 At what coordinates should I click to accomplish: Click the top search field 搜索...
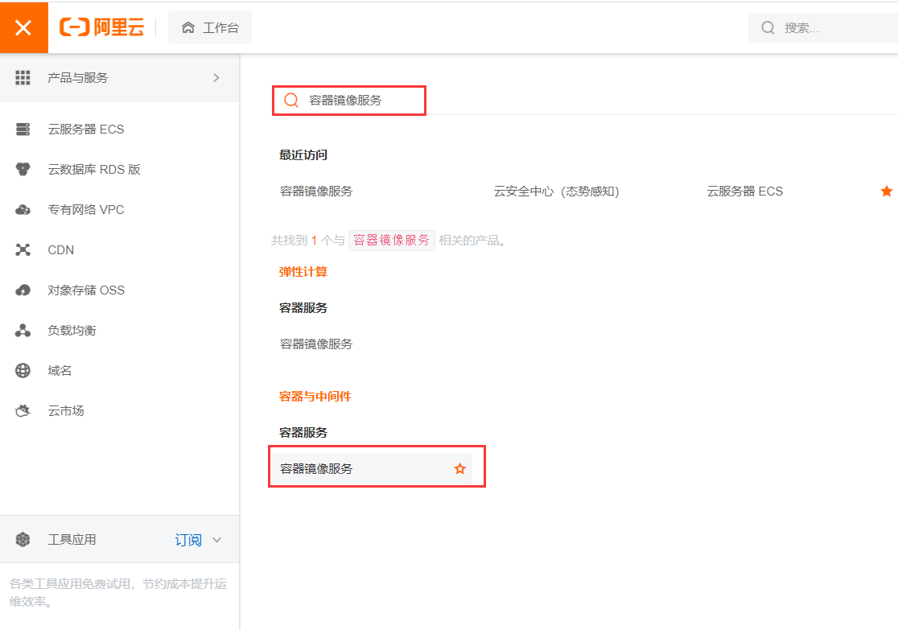(825, 27)
